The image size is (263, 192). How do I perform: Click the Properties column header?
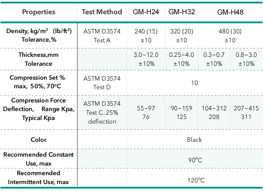[x=39, y=12]
